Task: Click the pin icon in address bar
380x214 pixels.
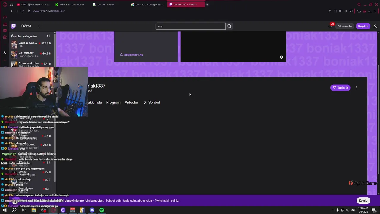Action: 330,11
